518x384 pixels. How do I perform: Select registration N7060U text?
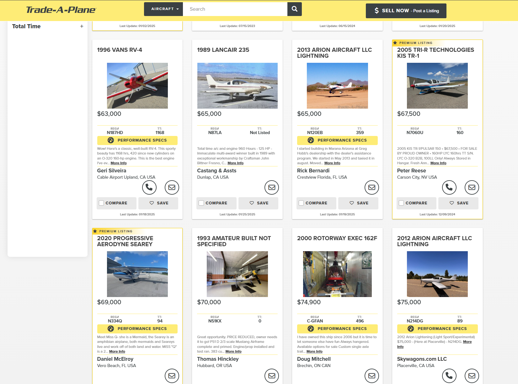(415, 133)
